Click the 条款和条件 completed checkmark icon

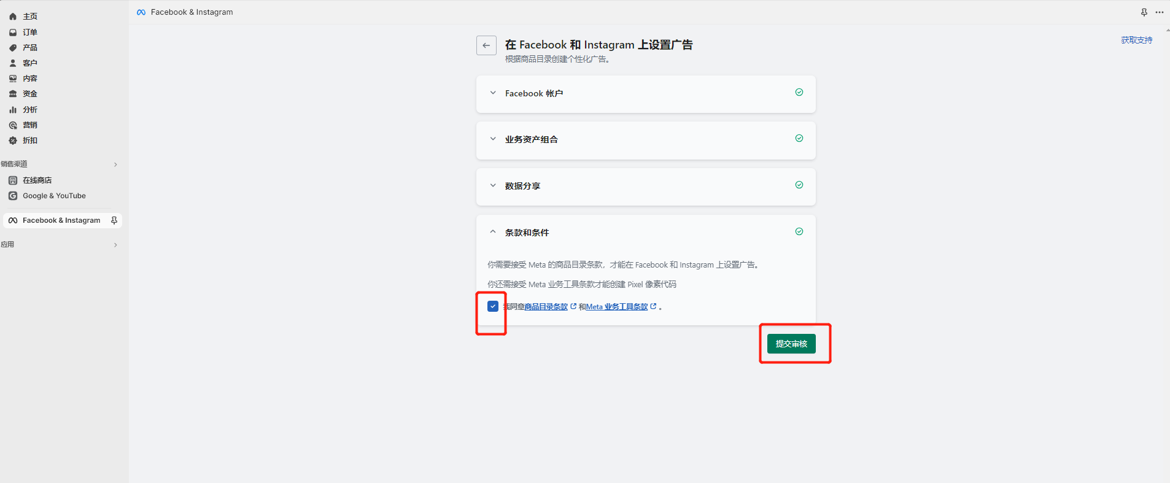coord(799,231)
